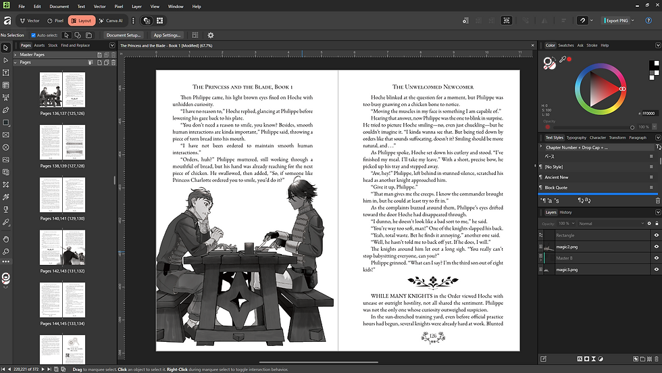Open the Pixel menu in the menu bar
Viewport: 662px width, 373px height.
[x=119, y=6]
